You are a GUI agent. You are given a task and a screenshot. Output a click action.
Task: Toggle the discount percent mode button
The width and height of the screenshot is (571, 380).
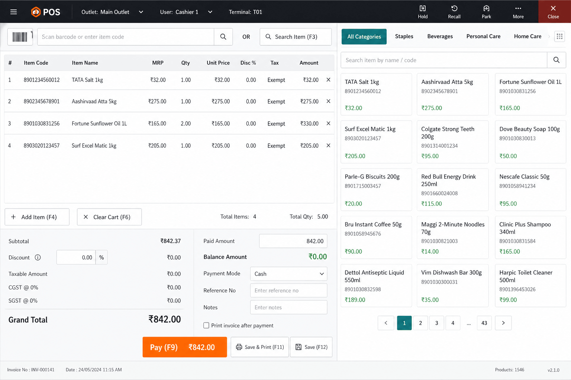pyautogui.click(x=101, y=258)
